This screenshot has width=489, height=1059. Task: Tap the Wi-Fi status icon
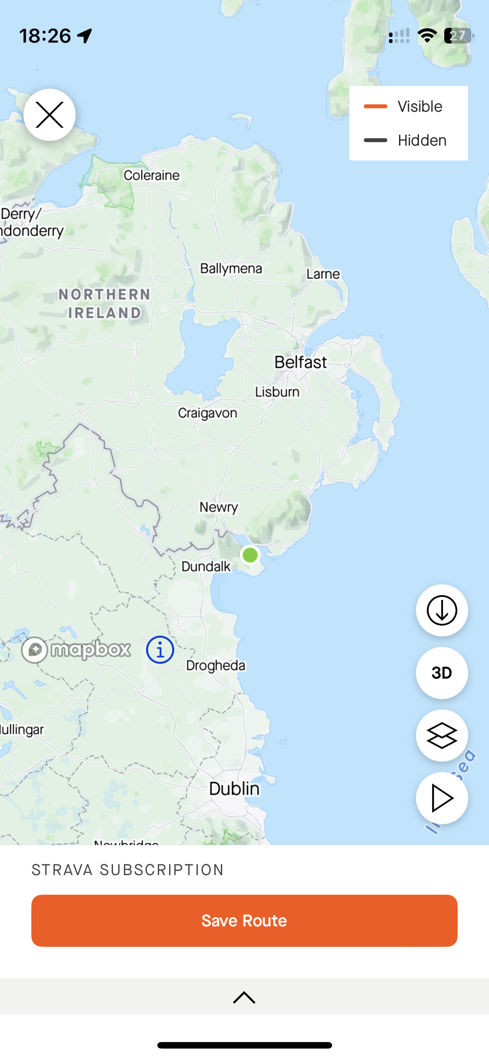pyautogui.click(x=427, y=36)
